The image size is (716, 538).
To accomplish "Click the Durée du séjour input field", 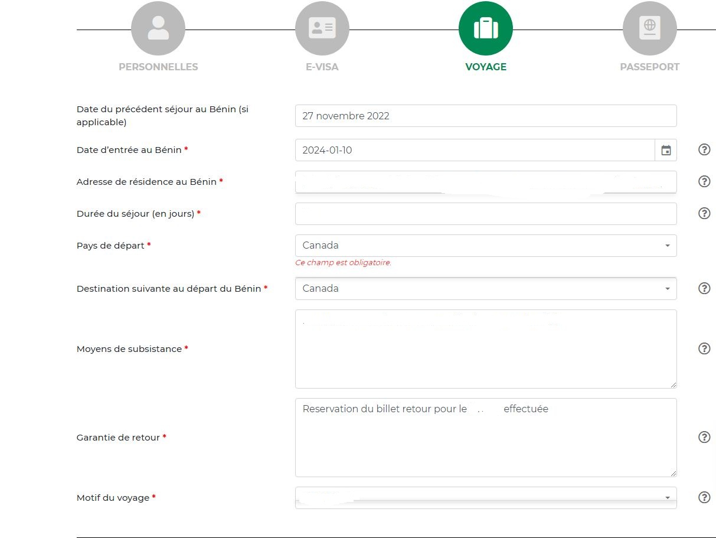I will (x=485, y=214).
